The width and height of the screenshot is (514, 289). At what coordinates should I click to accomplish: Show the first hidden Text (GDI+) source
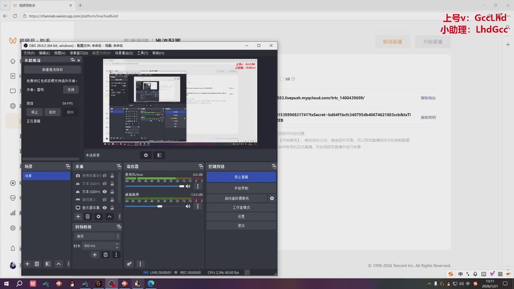[105, 184]
